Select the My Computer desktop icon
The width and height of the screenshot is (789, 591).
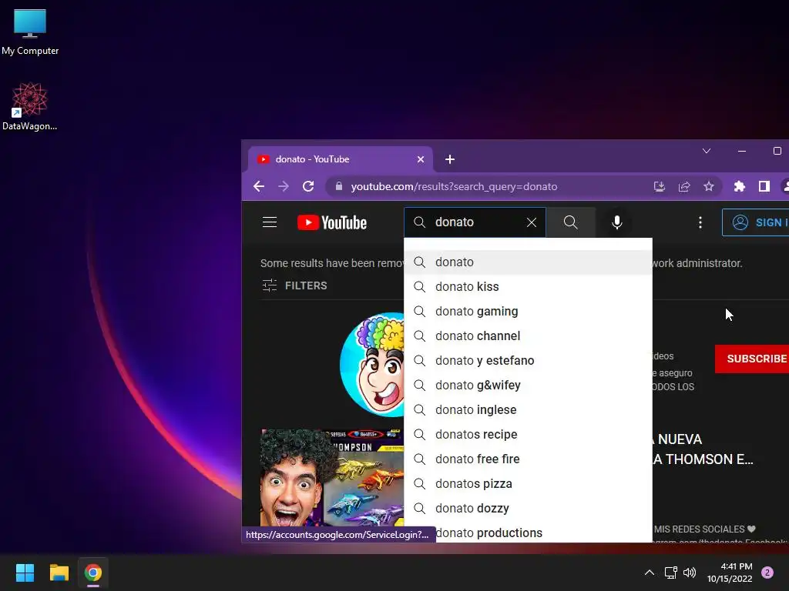click(30, 32)
